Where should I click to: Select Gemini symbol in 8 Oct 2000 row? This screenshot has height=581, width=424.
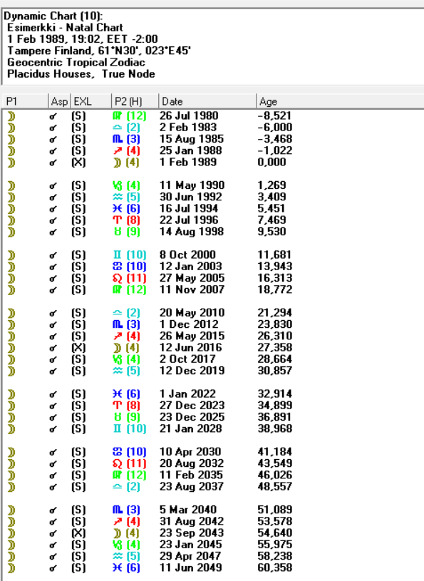[x=118, y=255]
